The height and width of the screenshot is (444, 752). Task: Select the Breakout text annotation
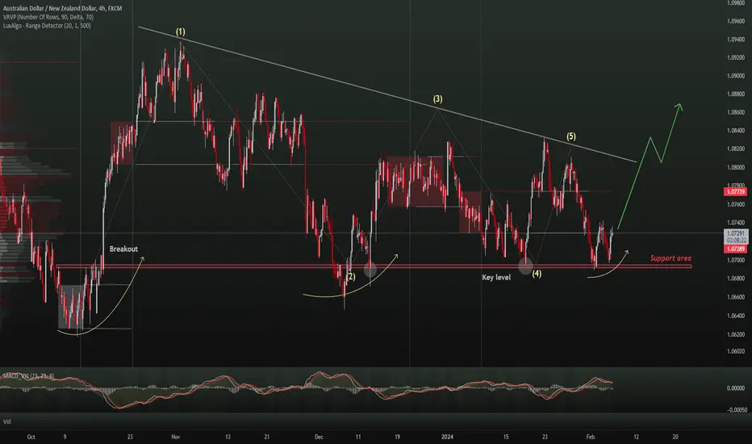pos(123,249)
